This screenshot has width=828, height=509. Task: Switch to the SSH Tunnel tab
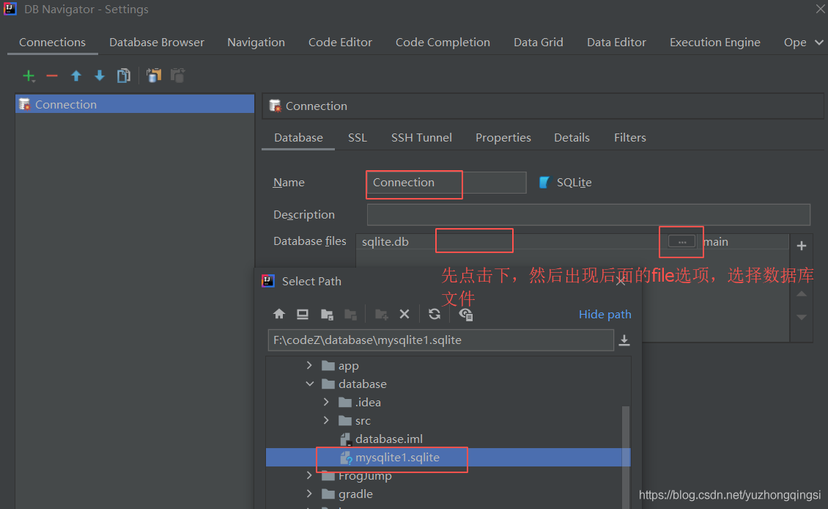click(x=421, y=138)
